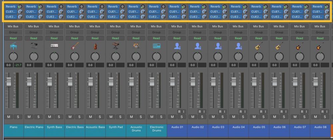This screenshot has width=333, height=140.
Task: Select the Audio 03 track name label
Action: click(x=218, y=127)
